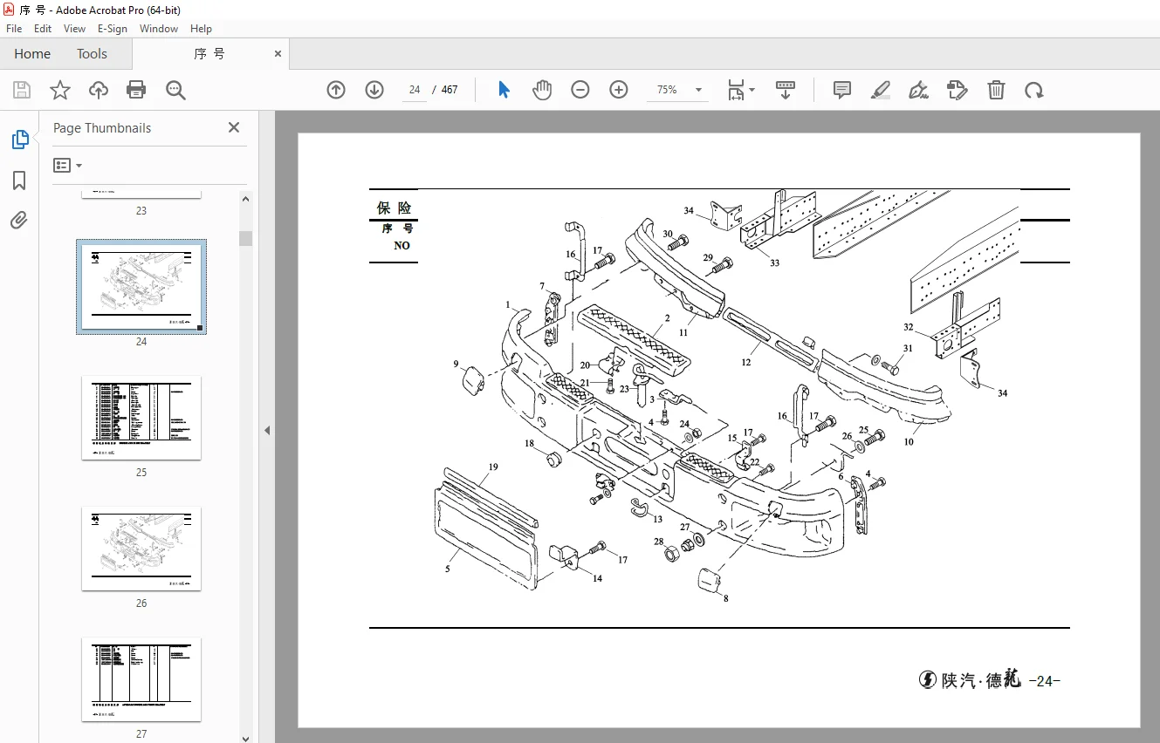Select the Highlight text pen tool
The image size is (1160, 743).
[880, 90]
